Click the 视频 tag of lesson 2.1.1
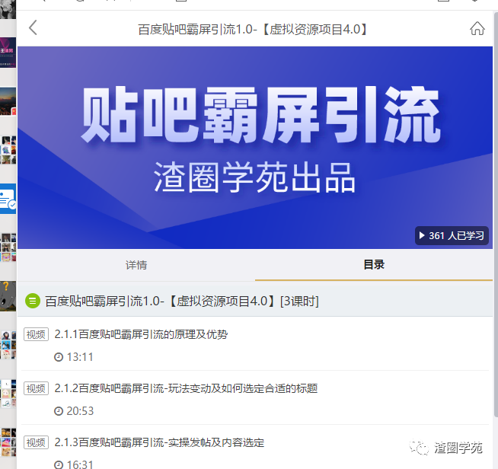The height and width of the screenshot is (469, 498). 37,334
